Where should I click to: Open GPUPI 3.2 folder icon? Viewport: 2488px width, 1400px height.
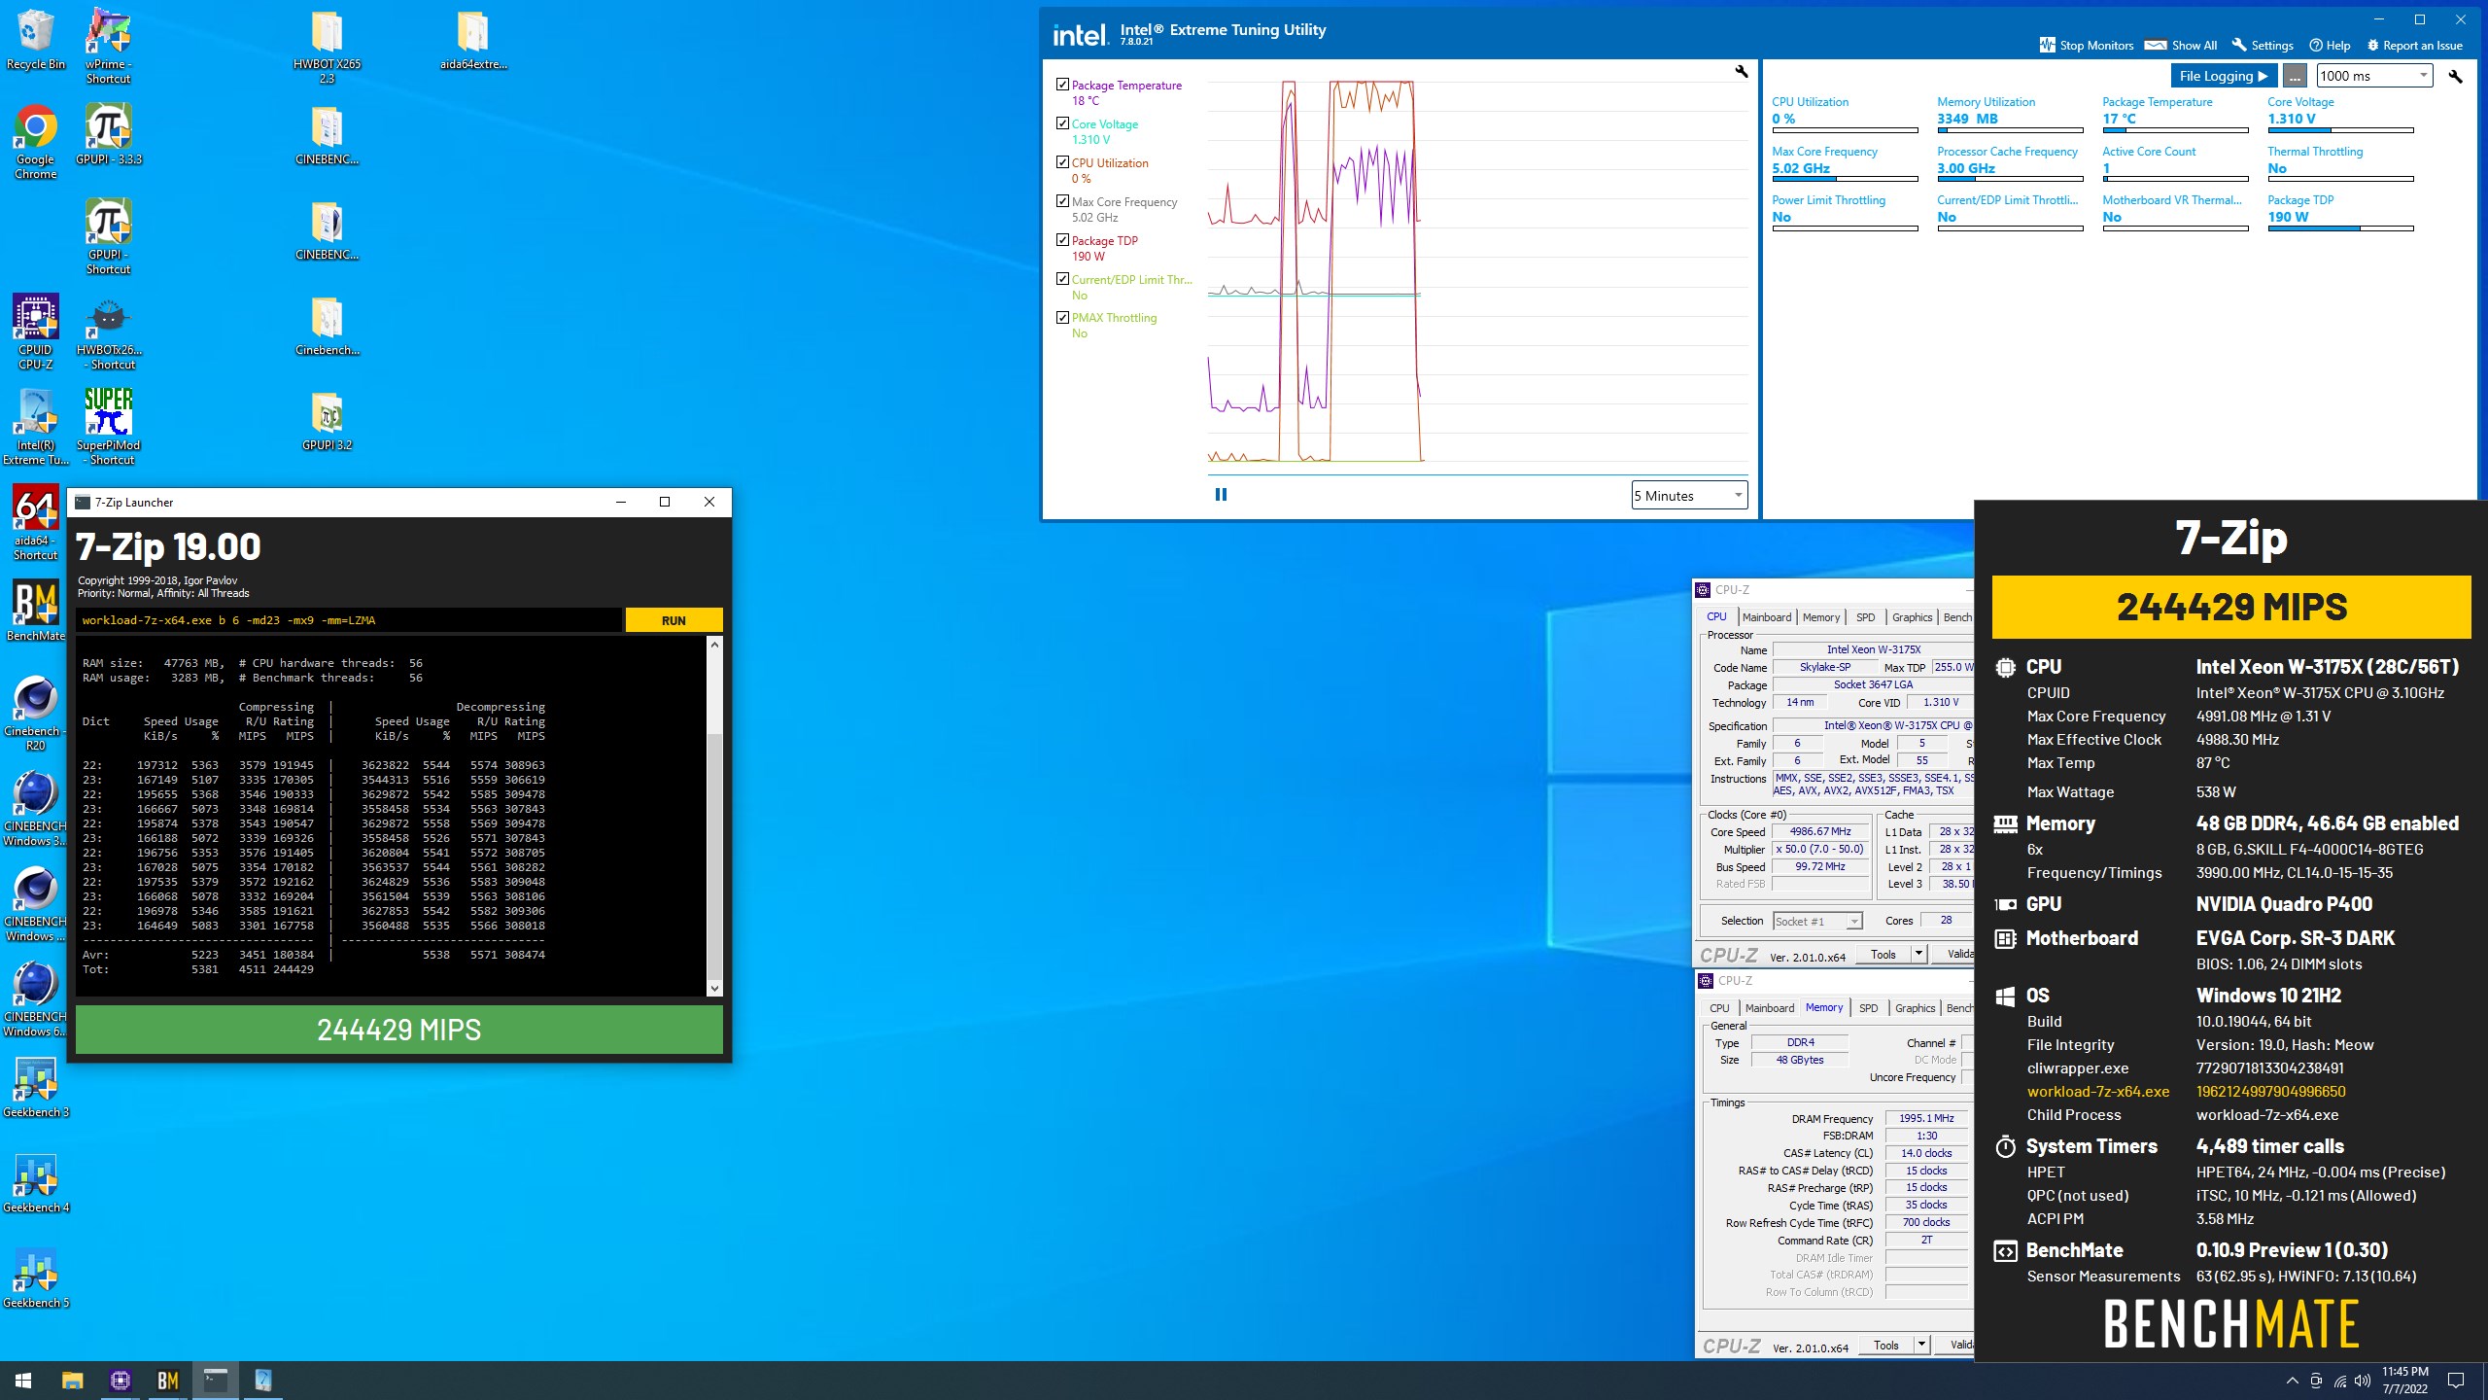pyautogui.click(x=327, y=420)
